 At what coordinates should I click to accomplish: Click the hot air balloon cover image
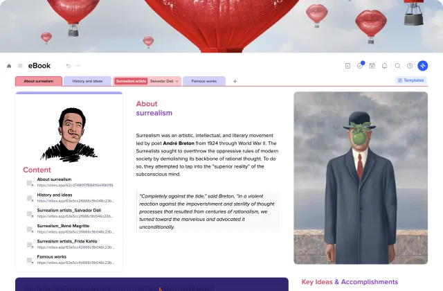[221, 26]
